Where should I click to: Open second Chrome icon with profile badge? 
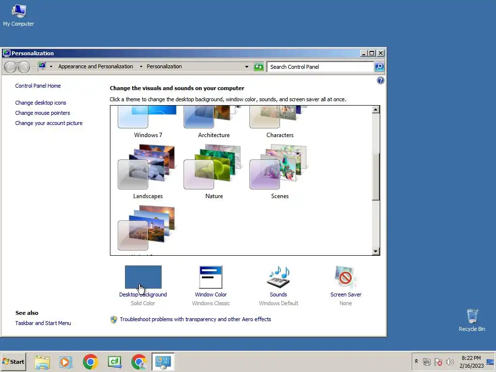click(139, 362)
